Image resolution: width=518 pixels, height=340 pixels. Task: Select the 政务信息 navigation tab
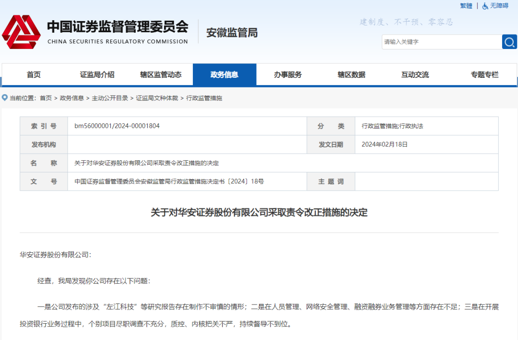coord(224,75)
